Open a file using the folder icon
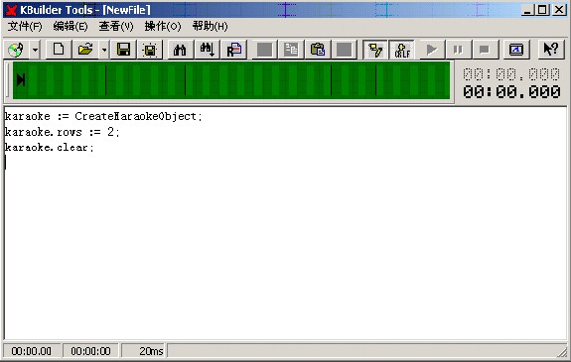Screen dimensions: 571x362 click(85, 50)
